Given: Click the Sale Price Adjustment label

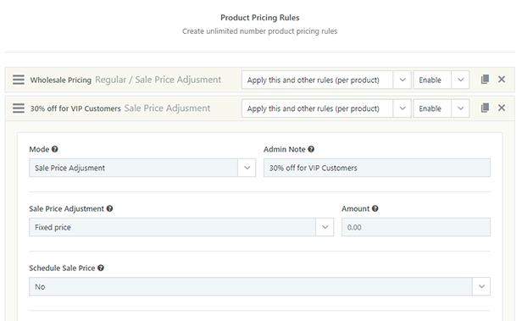Looking at the screenshot, I should click(66, 208).
